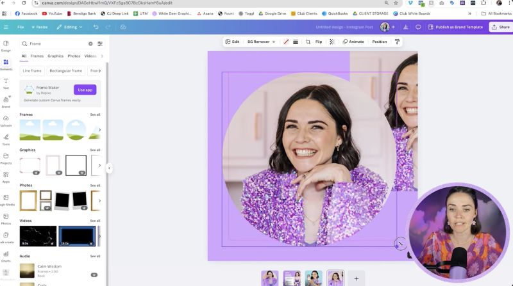Open the main hamburger menu

tap(6, 27)
